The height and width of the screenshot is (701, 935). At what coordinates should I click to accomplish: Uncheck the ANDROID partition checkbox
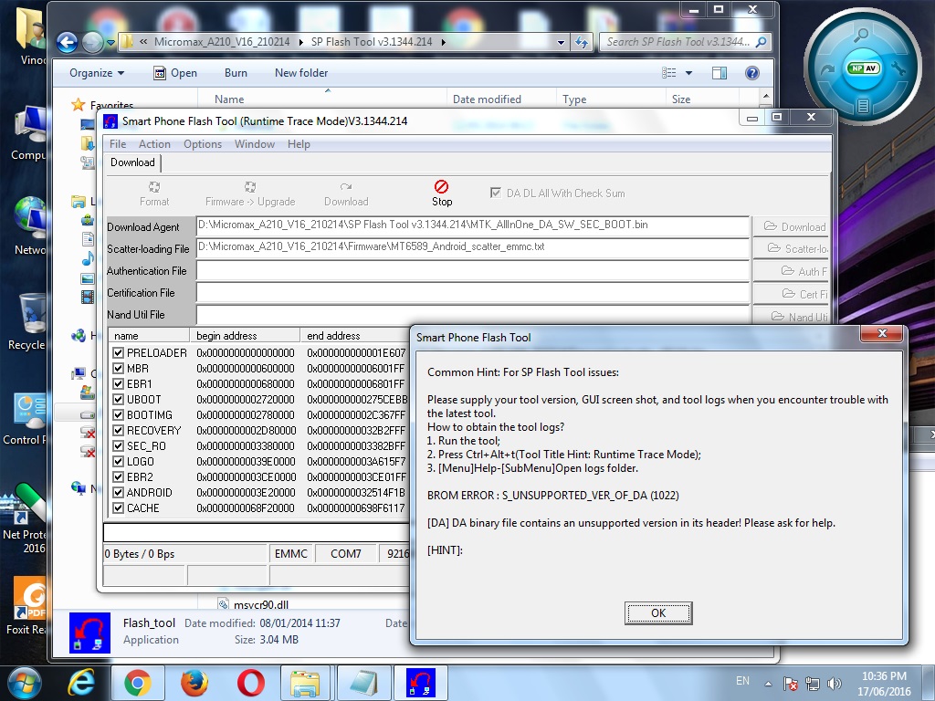[x=118, y=492]
